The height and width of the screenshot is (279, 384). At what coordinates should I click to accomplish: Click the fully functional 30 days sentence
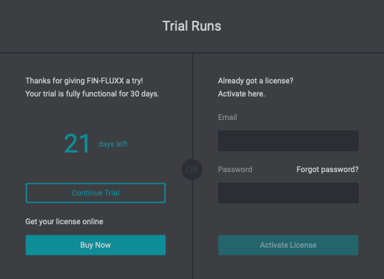click(x=92, y=94)
